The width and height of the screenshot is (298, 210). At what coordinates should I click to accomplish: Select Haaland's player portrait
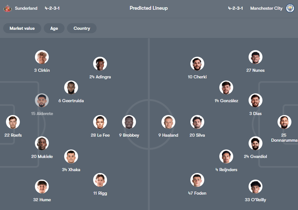[x=168, y=122]
